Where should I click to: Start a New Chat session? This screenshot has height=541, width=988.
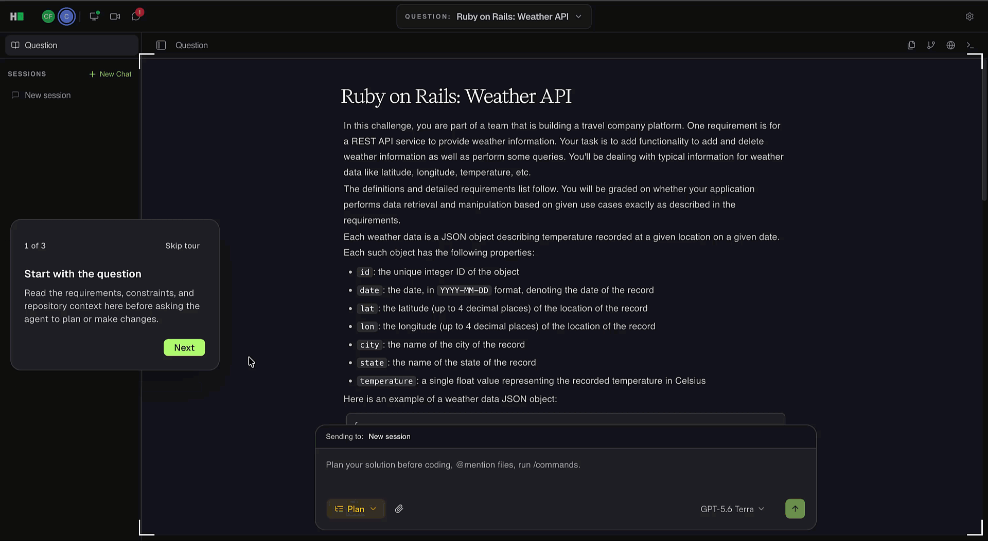tap(110, 74)
